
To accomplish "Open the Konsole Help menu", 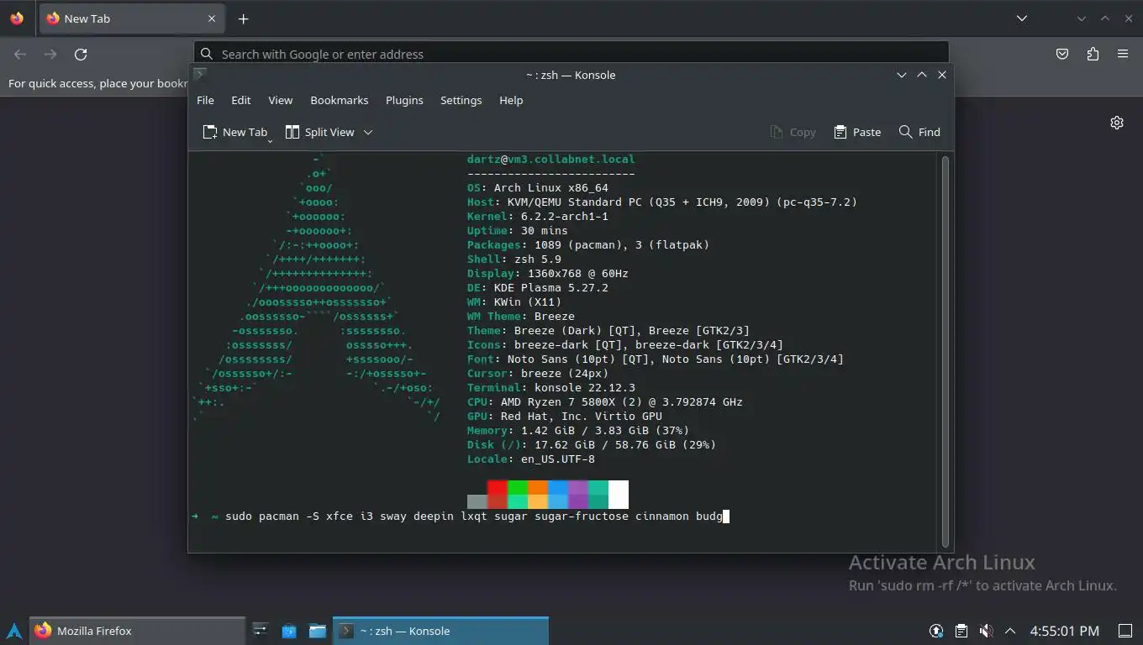I will coord(511,100).
